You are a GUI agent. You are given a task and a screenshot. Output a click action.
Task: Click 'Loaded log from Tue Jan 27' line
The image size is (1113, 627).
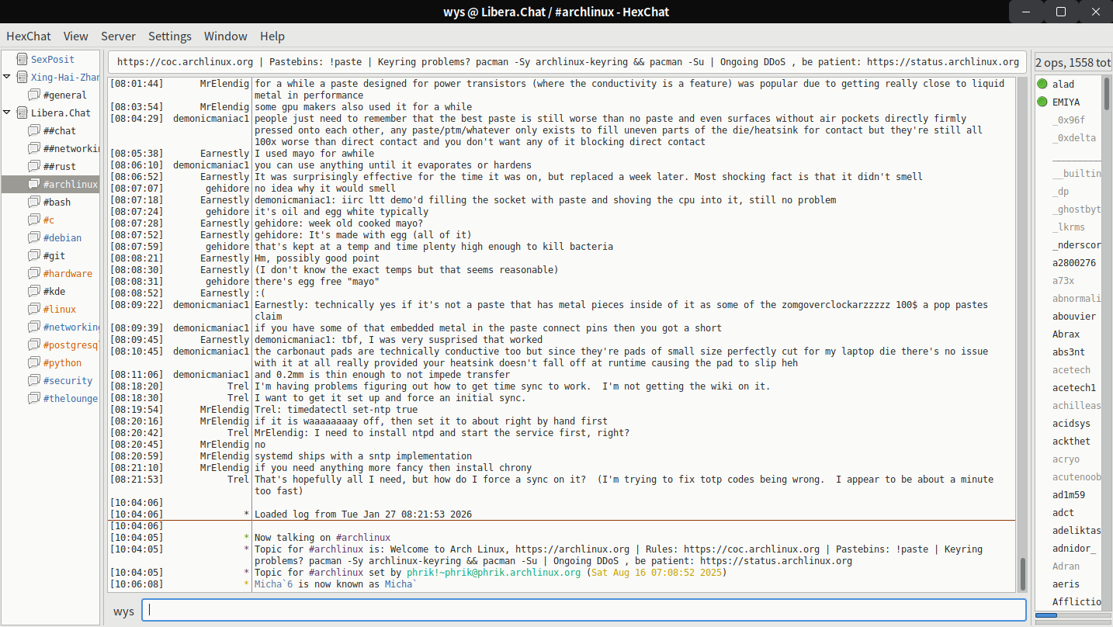pos(363,514)
